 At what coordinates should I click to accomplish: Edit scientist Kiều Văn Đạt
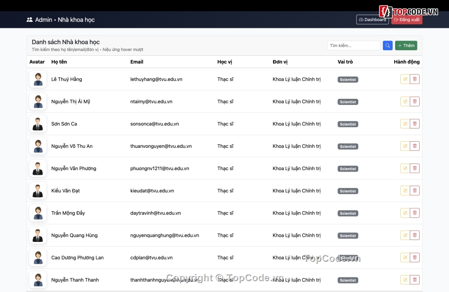click(405, 191)
